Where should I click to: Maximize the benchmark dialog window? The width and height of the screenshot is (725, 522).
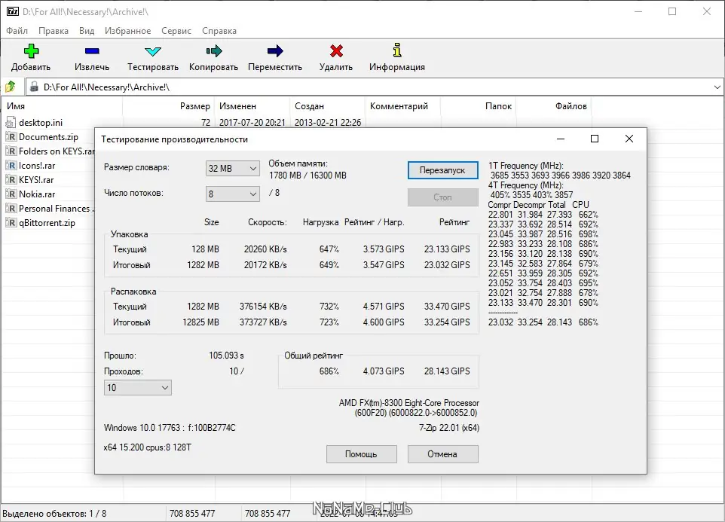click(595, 139)
